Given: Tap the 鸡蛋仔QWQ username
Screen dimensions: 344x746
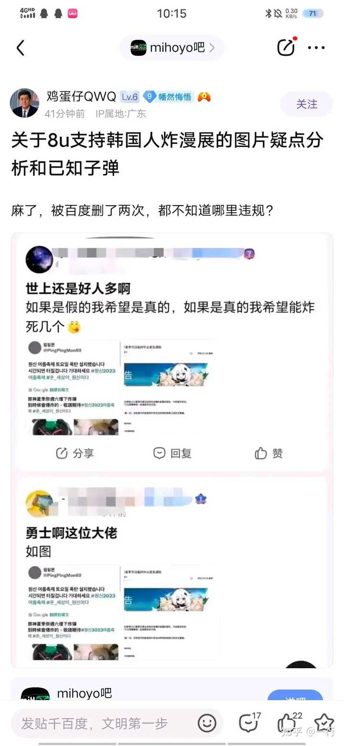Looking at the screenshot, I should pyautogui.click(x=81, y=97).
